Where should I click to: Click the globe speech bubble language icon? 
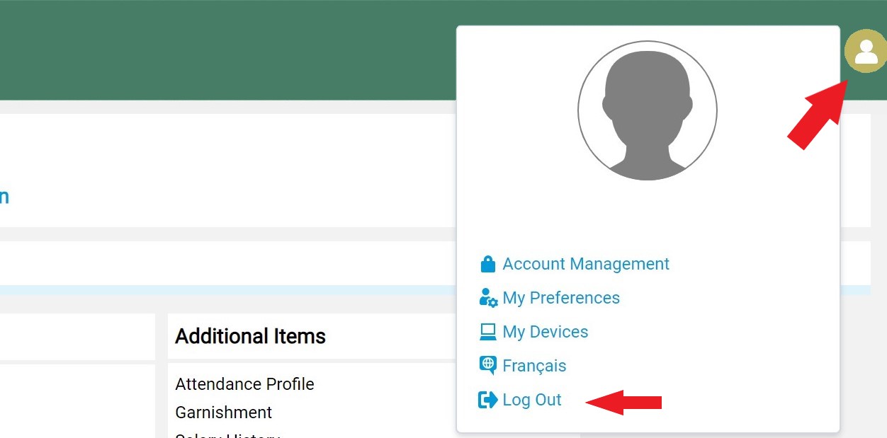point(487,366)
